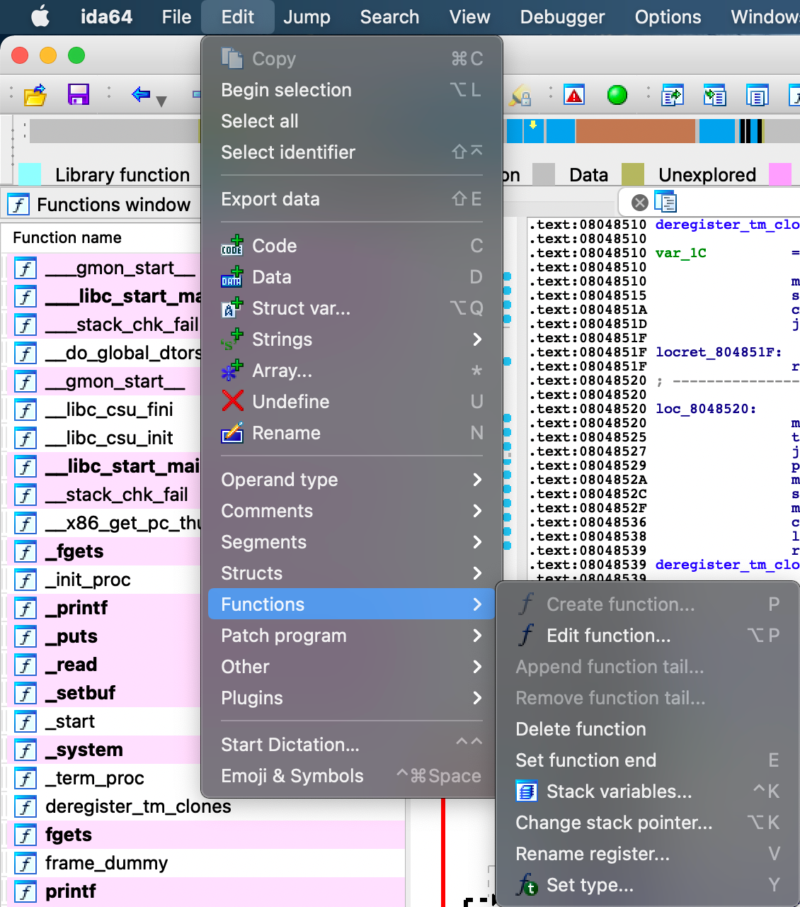Select _init_proc in Functions window

tap(88, 580)
